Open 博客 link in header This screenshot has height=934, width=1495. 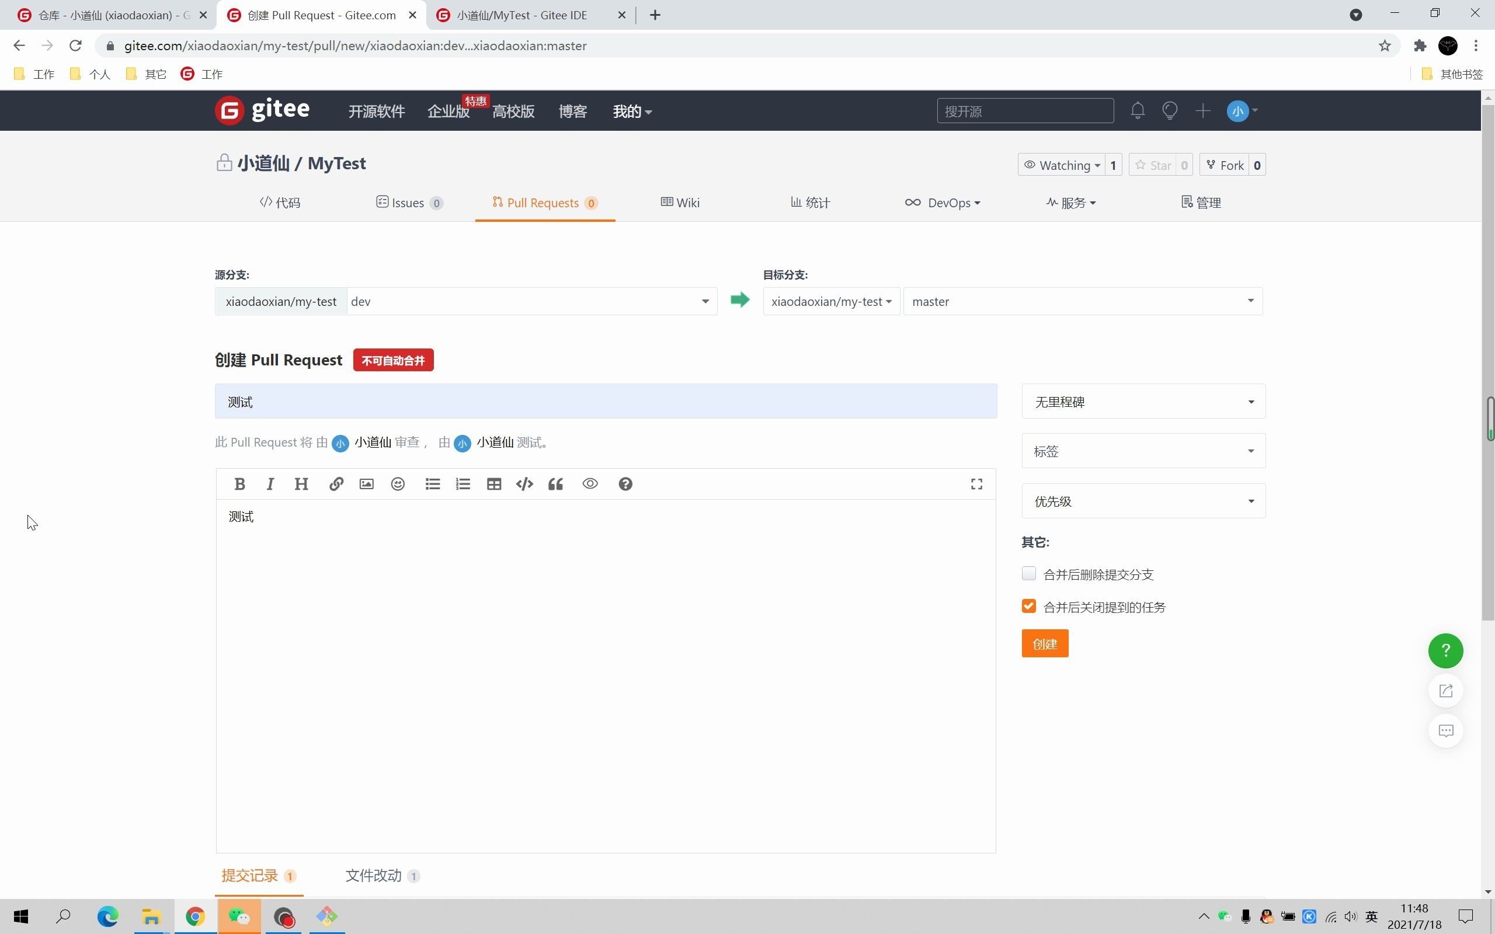click(573, 111)
